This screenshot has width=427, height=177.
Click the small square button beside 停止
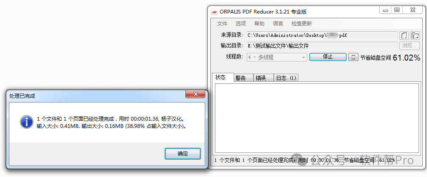353,57
